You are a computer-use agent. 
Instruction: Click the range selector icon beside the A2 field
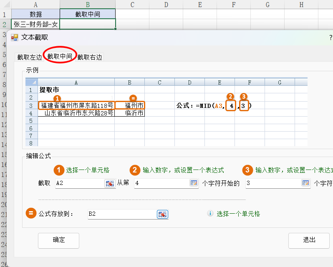110,183
